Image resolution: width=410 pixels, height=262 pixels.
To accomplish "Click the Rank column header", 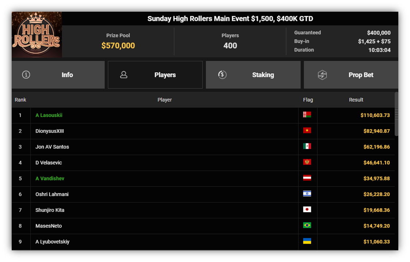I will click(x=20, y=100).
